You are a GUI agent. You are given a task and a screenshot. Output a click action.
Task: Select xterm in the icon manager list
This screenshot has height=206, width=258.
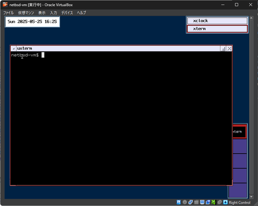tap(217, 29)
